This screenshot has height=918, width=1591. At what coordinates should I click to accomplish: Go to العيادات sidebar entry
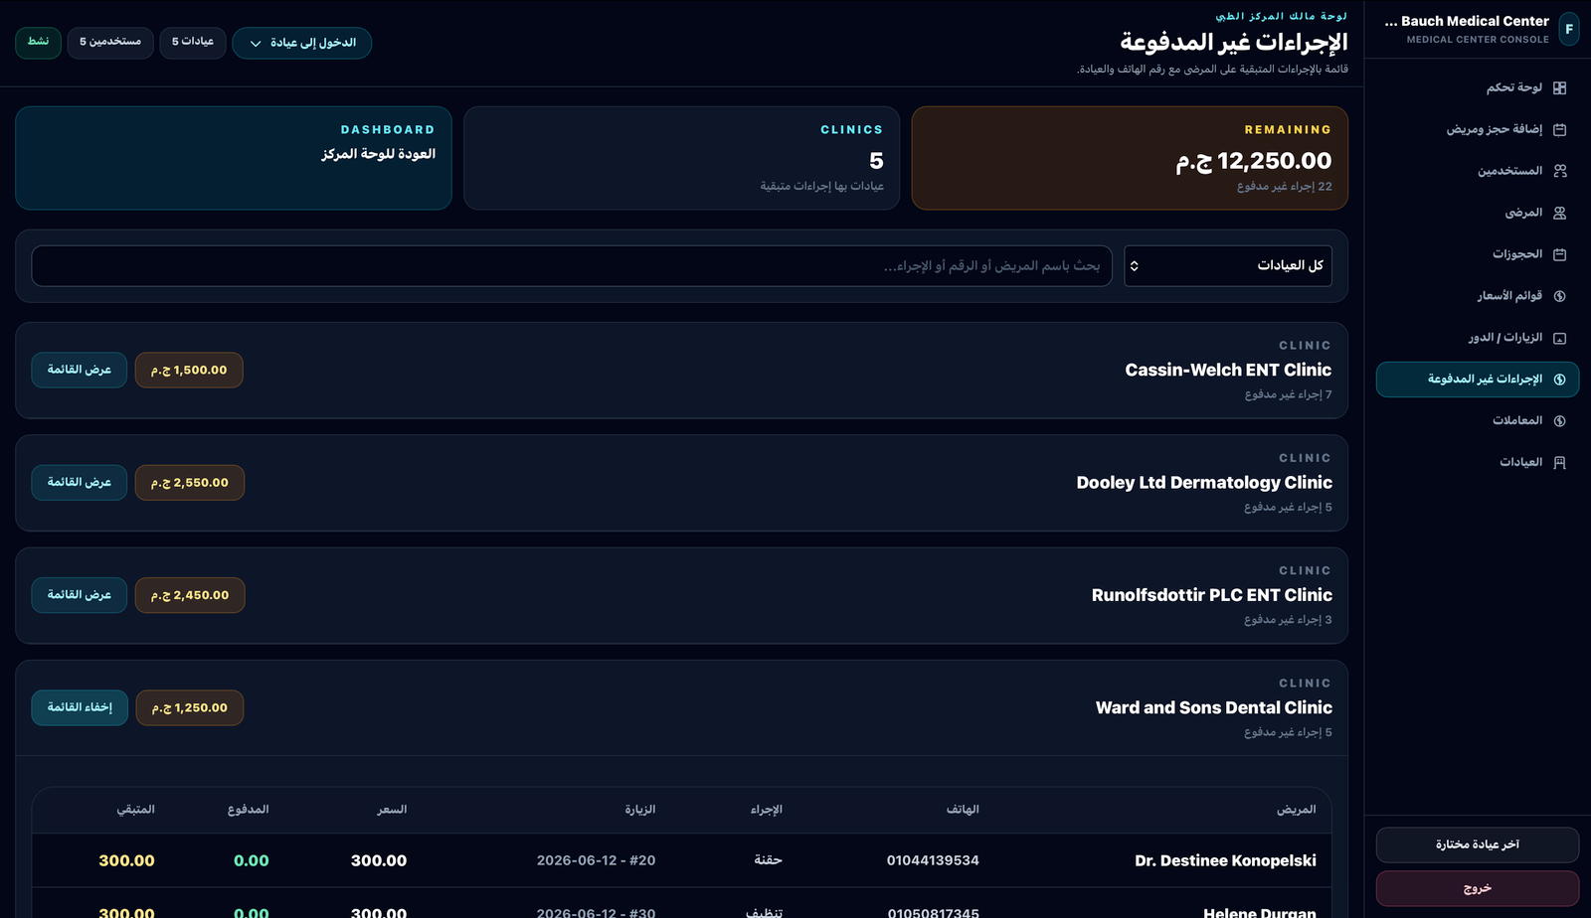[x=1478, y=463]
